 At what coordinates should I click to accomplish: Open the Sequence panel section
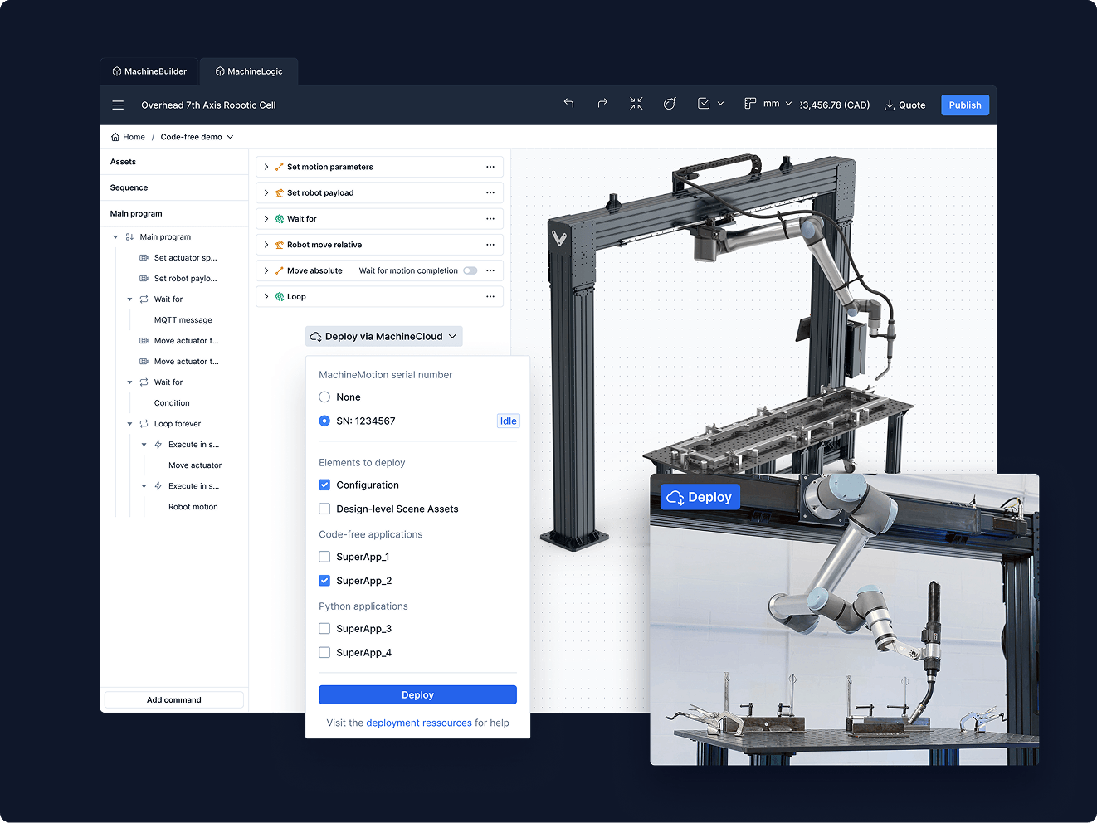tap(174, 187)
